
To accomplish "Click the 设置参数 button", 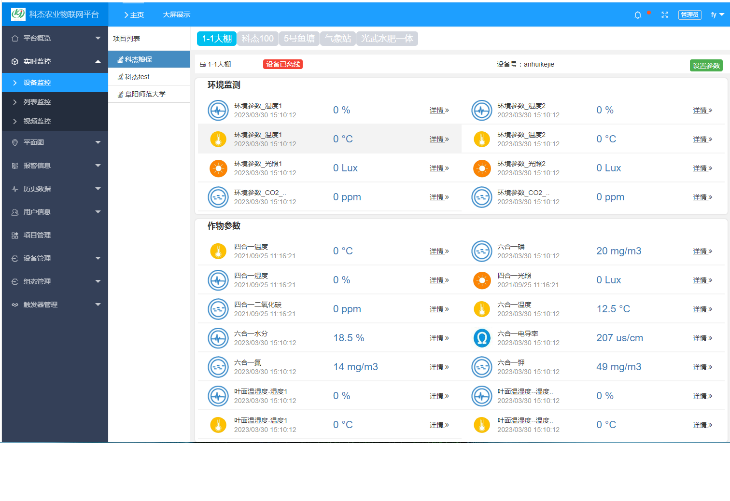I will coord(706,66).
